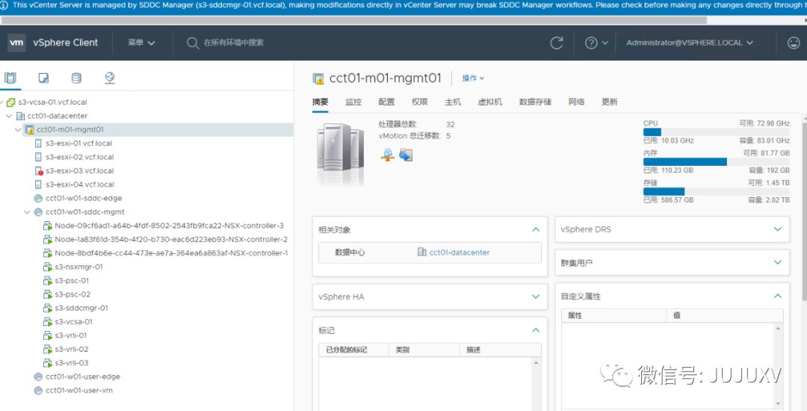Open the help question mark icon

[591, 43]
